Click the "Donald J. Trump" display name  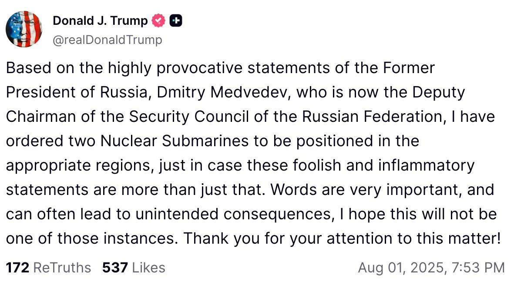point(100,20)
